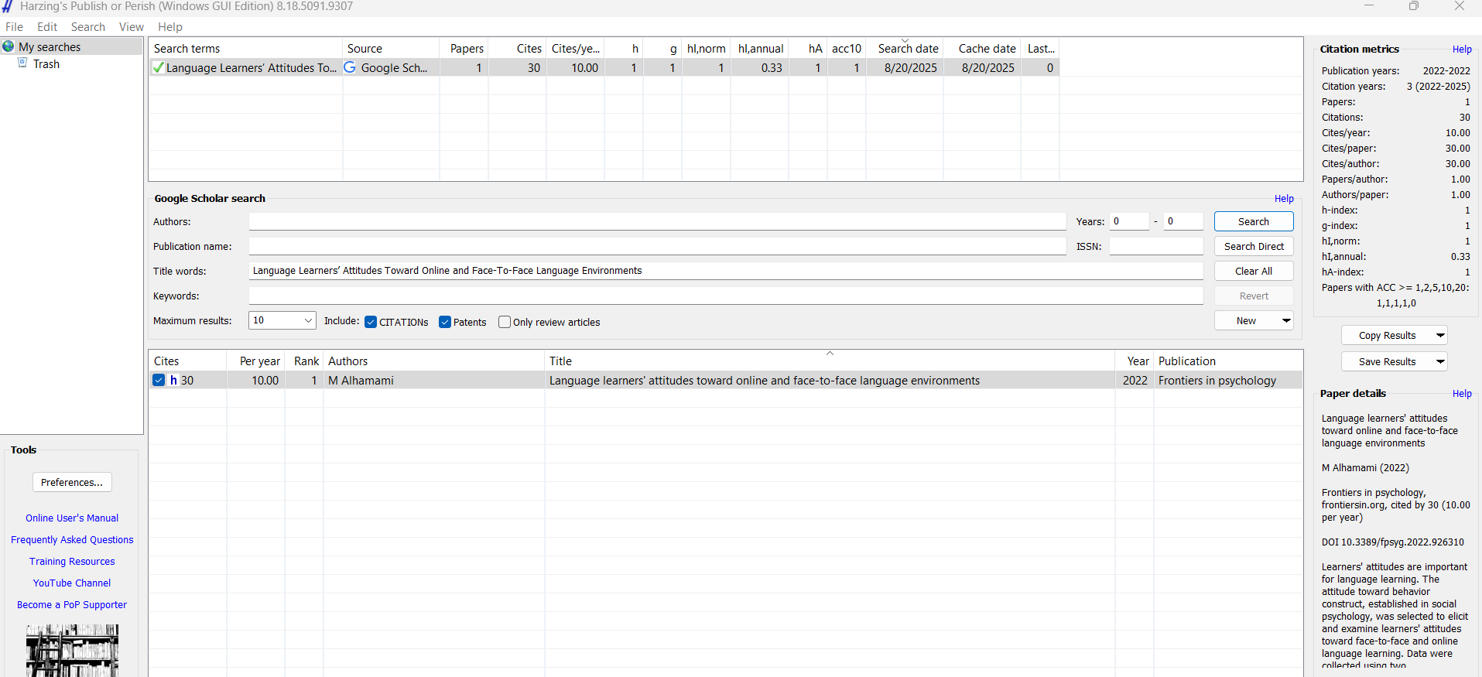Click the end year field under Years
This screenshot has width=1482, height=677.
click(1183, 221)
